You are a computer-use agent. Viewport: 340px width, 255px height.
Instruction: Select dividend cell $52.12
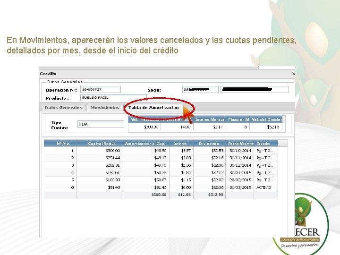pos(210,173)
